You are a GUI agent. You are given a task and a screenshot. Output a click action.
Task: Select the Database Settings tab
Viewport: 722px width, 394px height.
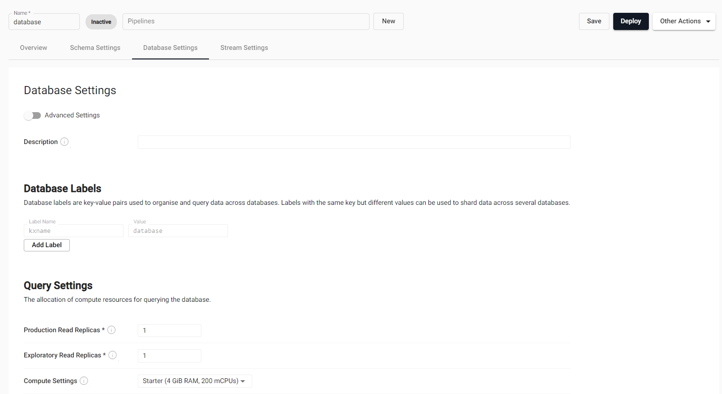tap(170, 48)
